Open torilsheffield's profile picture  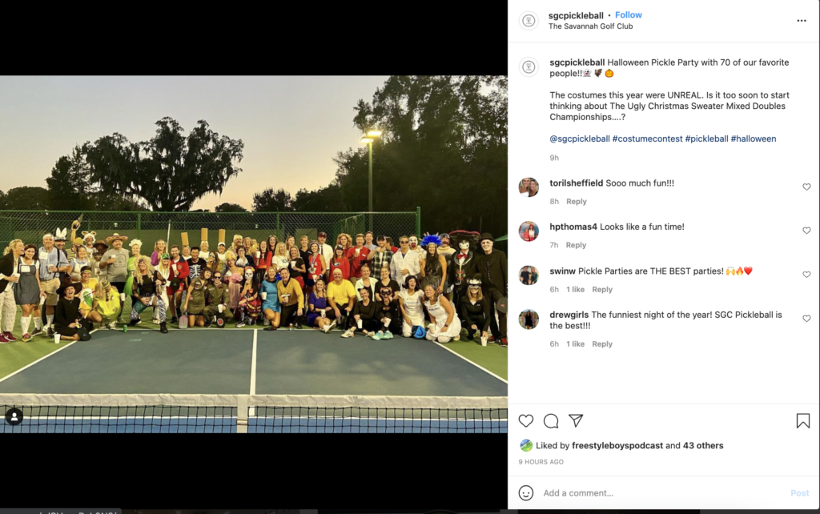529,187
